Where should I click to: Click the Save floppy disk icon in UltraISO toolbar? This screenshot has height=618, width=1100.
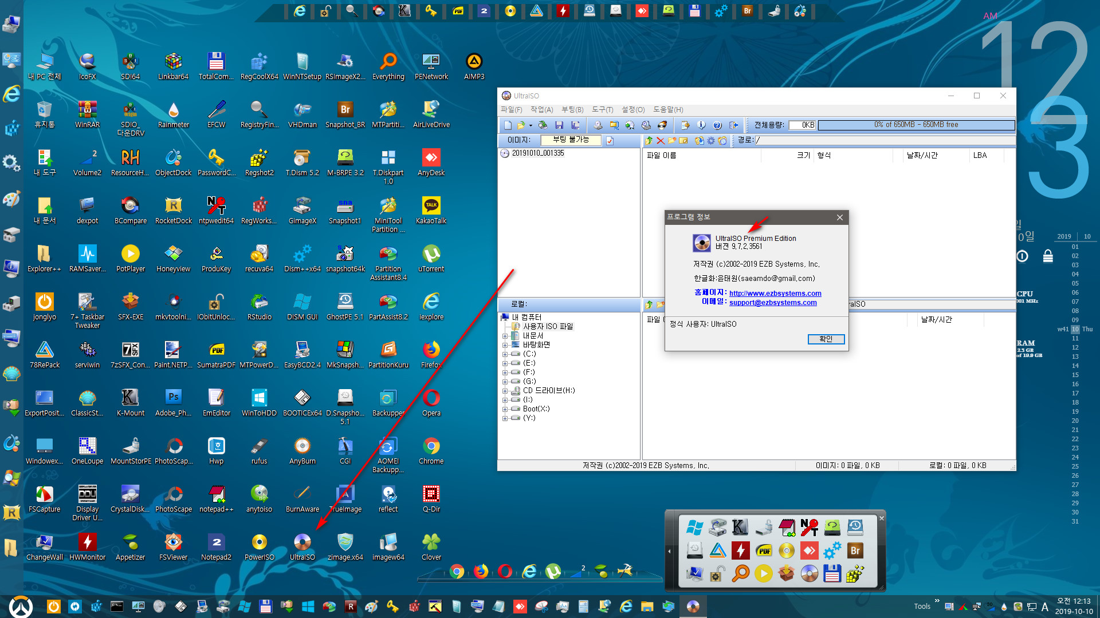[x=559, y=125]
